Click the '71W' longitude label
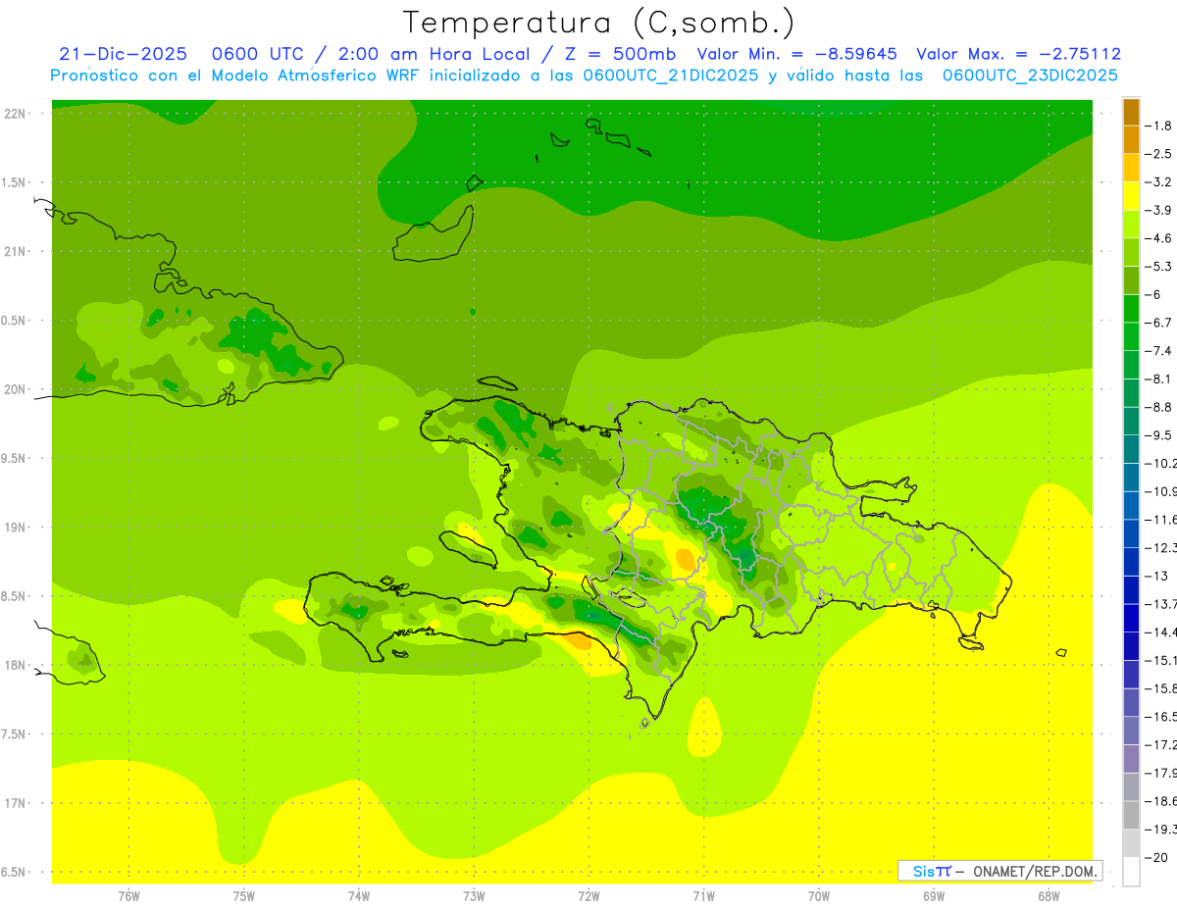1177x909 pixels. click(x=703, y=896)
